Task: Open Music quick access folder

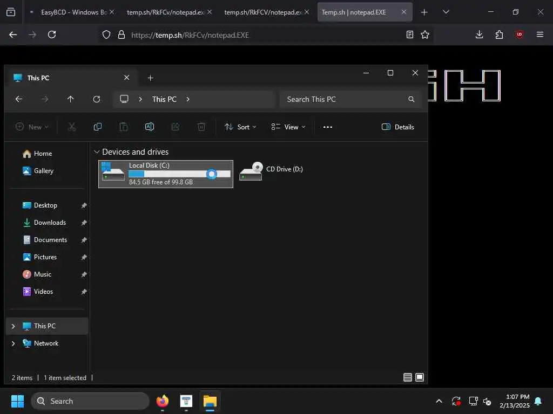Action: [42, 274]
